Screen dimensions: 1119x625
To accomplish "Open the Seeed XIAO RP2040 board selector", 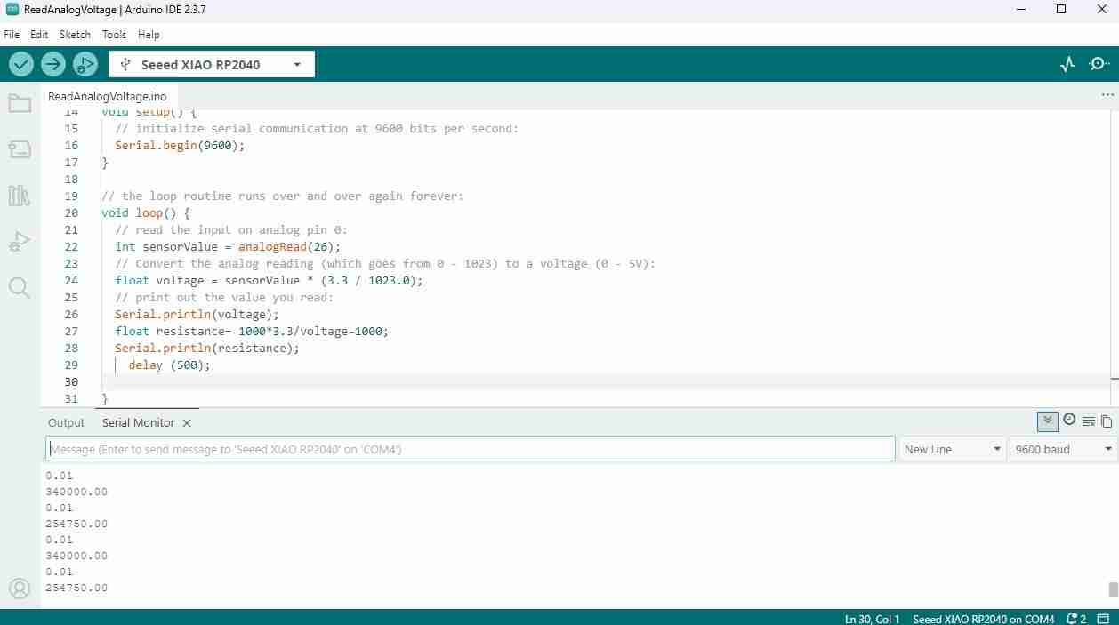I will click(x=212, y=64).
